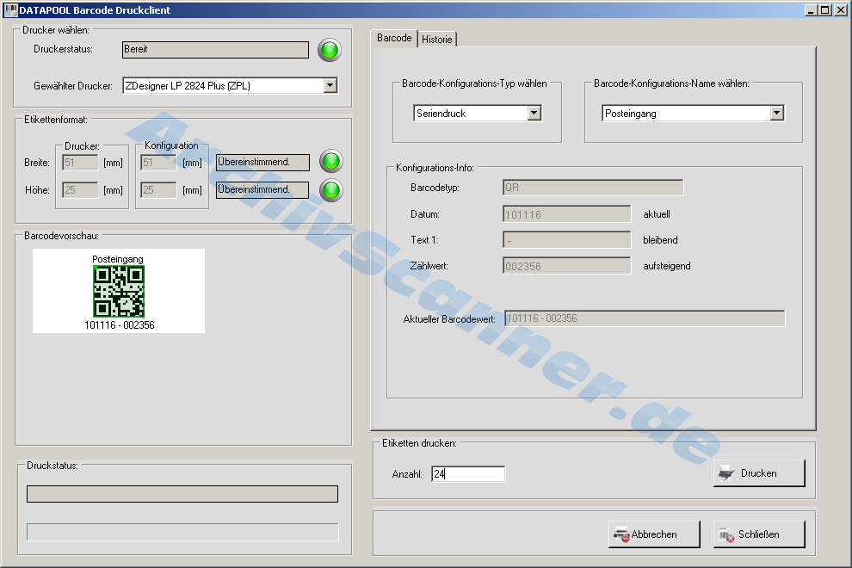Click the QR code barcode preview image
The width and height of the screenshot is (852, 568).
point(119,291)
